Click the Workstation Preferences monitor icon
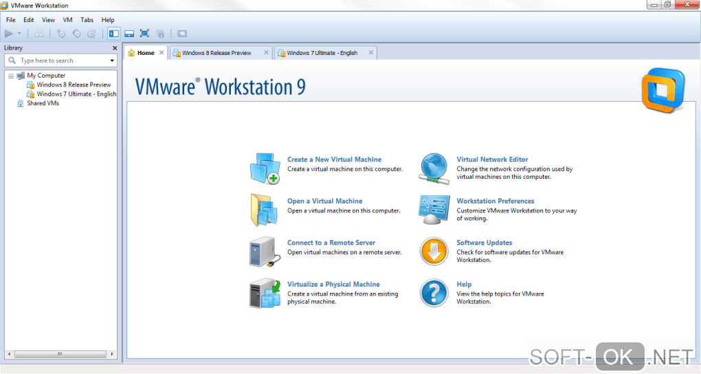 coord(434,210)
